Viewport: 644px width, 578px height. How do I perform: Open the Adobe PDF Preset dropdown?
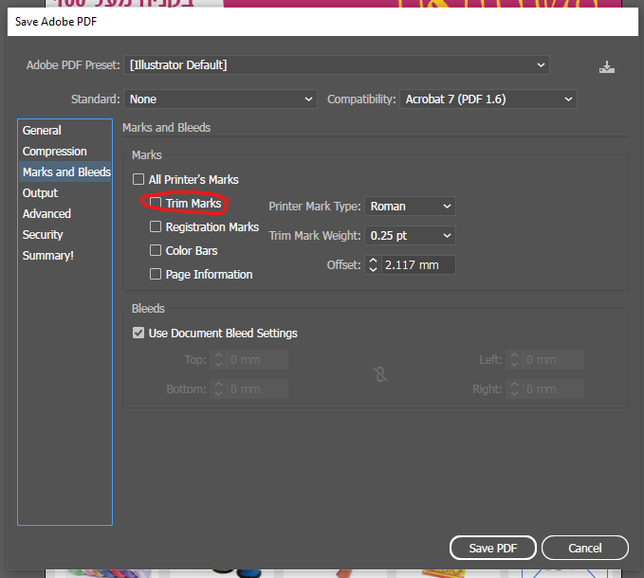337,64
